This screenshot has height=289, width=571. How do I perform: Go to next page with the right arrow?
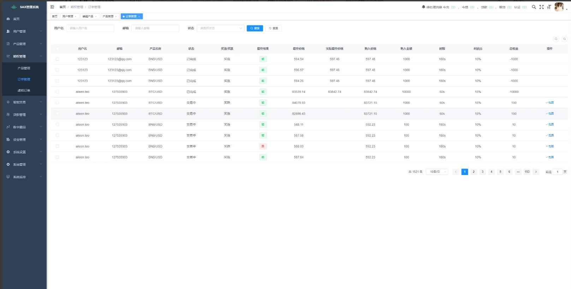[x=536, y=172]
